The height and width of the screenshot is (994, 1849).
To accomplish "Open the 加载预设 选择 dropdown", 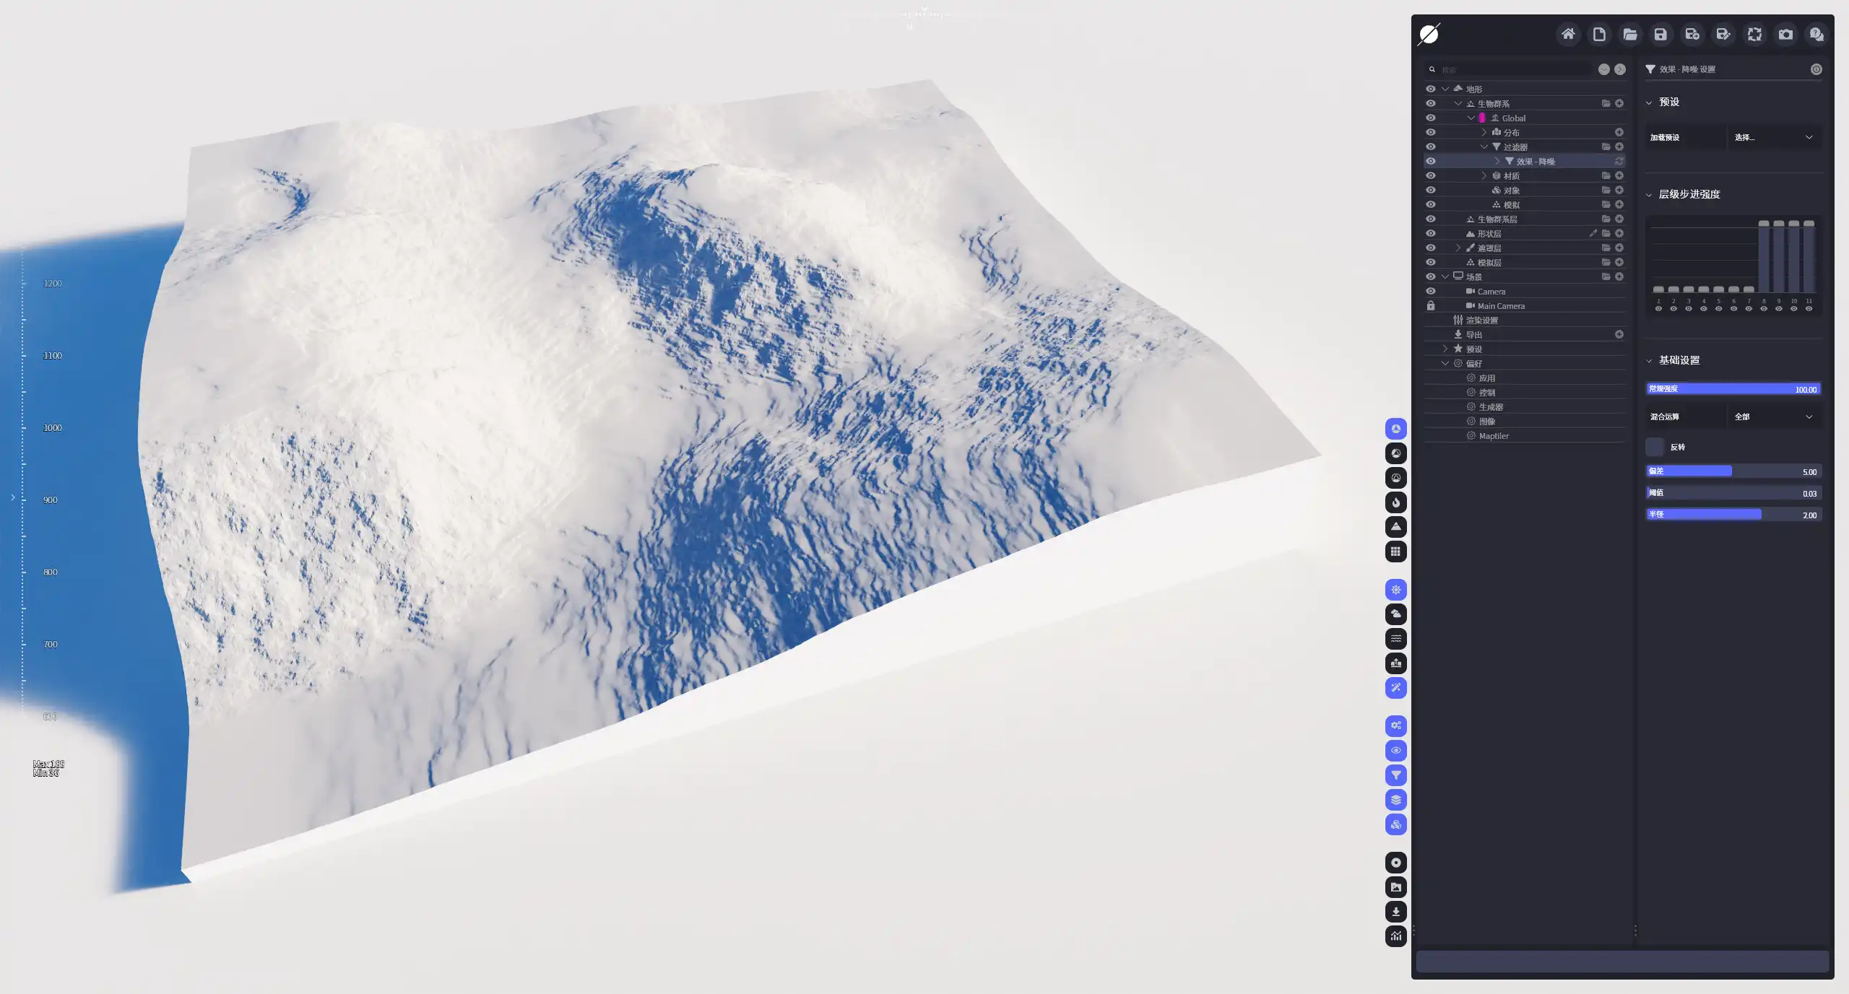I will pyautogui.click(x=1773, y=137).
